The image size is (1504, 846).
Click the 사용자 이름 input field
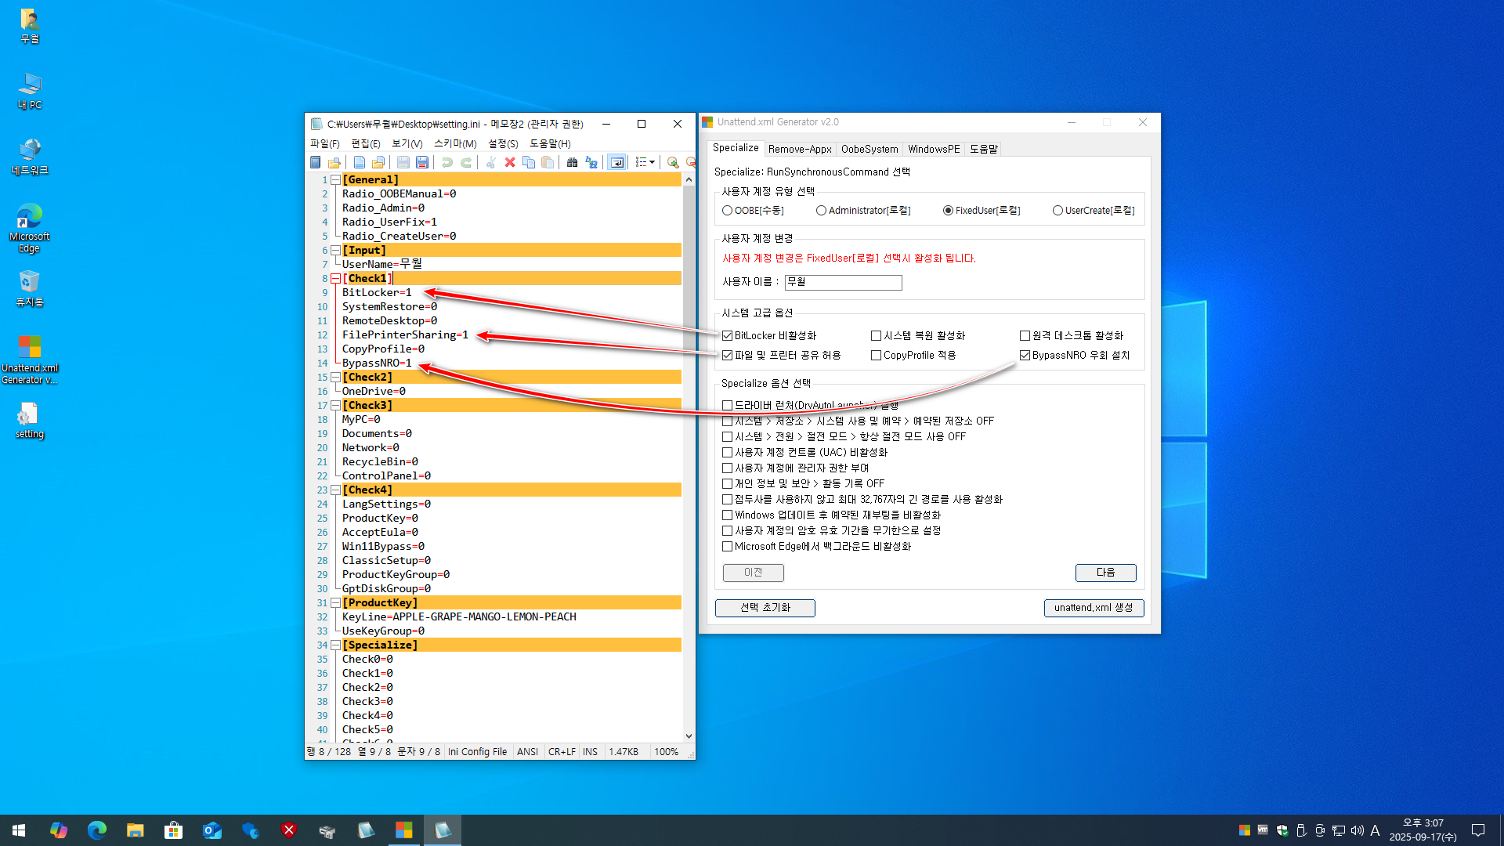point(843,282)
